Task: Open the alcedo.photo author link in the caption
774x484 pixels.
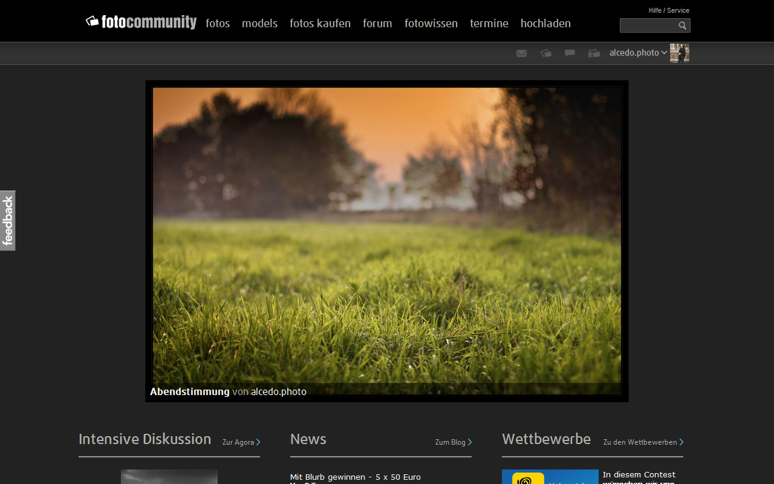Action: (279, 391)
